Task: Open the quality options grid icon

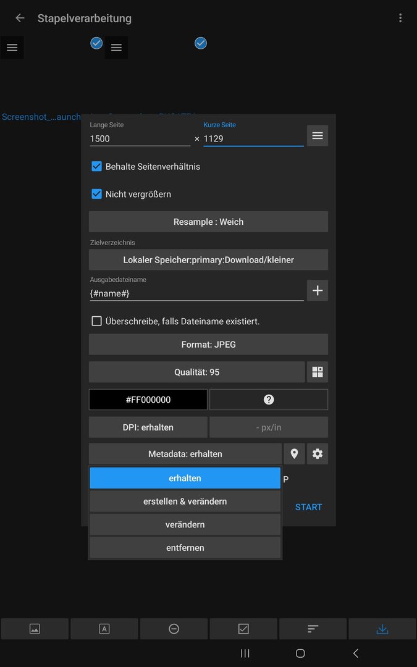Action: coord(318,372)
